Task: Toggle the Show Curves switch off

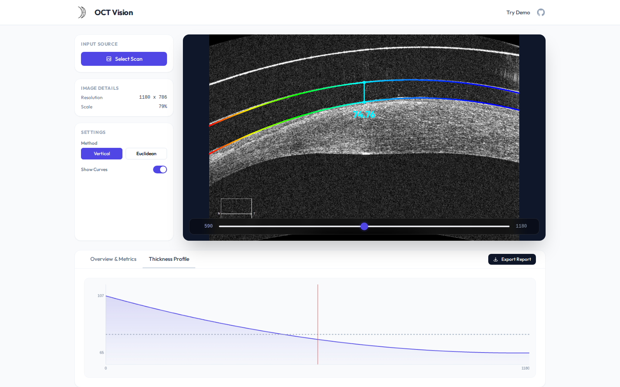Action: pyautogui.click(x=160, y=170)
